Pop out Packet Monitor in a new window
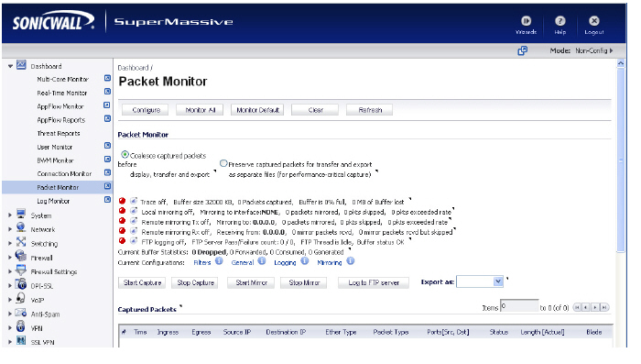This screenshot has width=641, height=364. (x=107, y=186)
